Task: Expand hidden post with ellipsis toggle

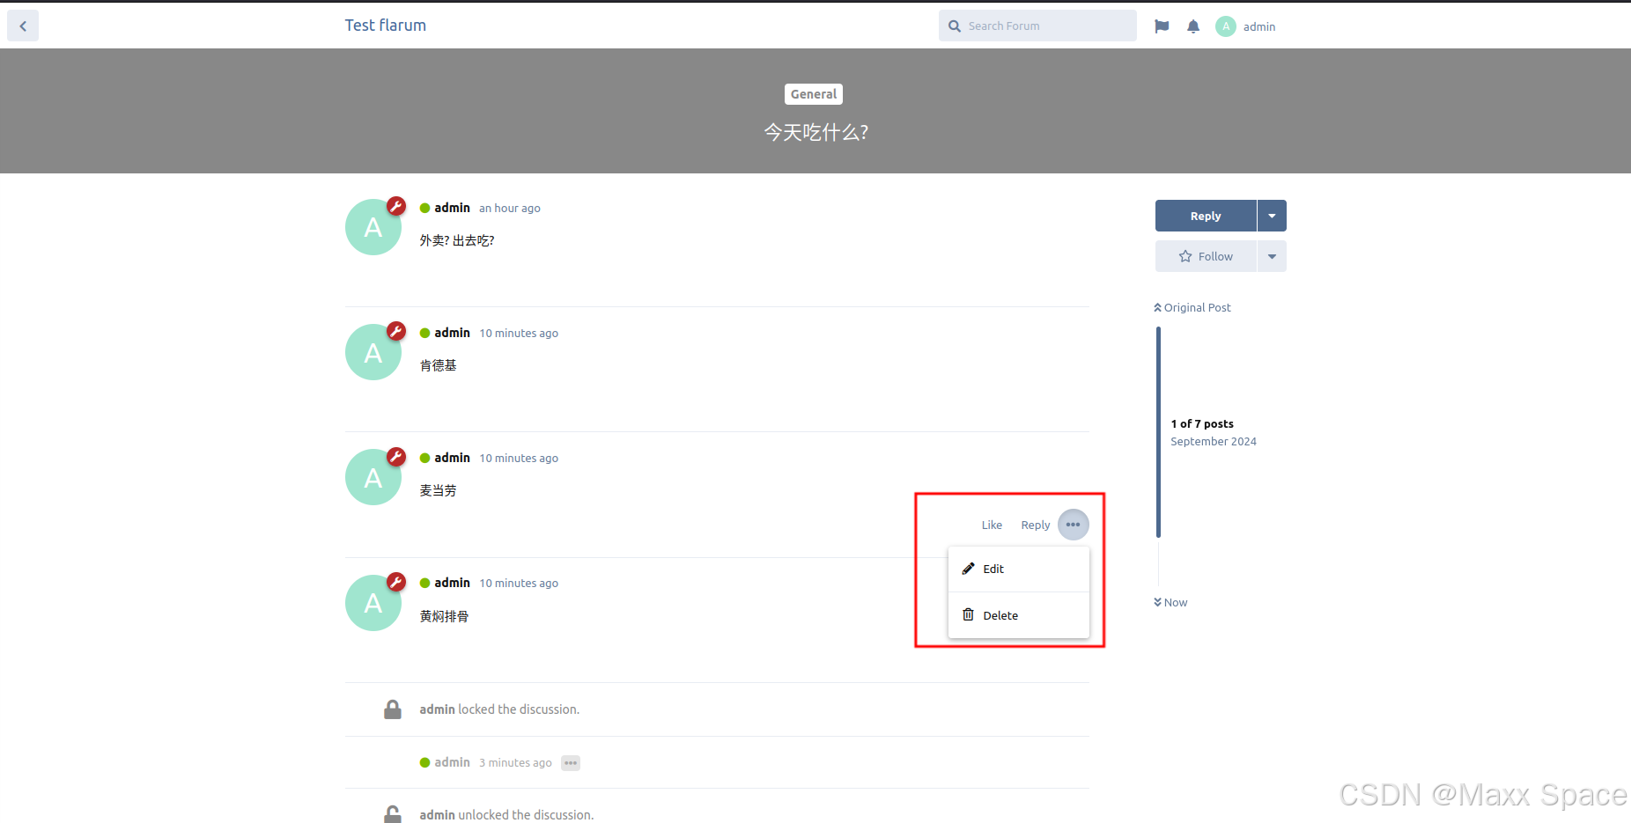Action: pos(571,763)
